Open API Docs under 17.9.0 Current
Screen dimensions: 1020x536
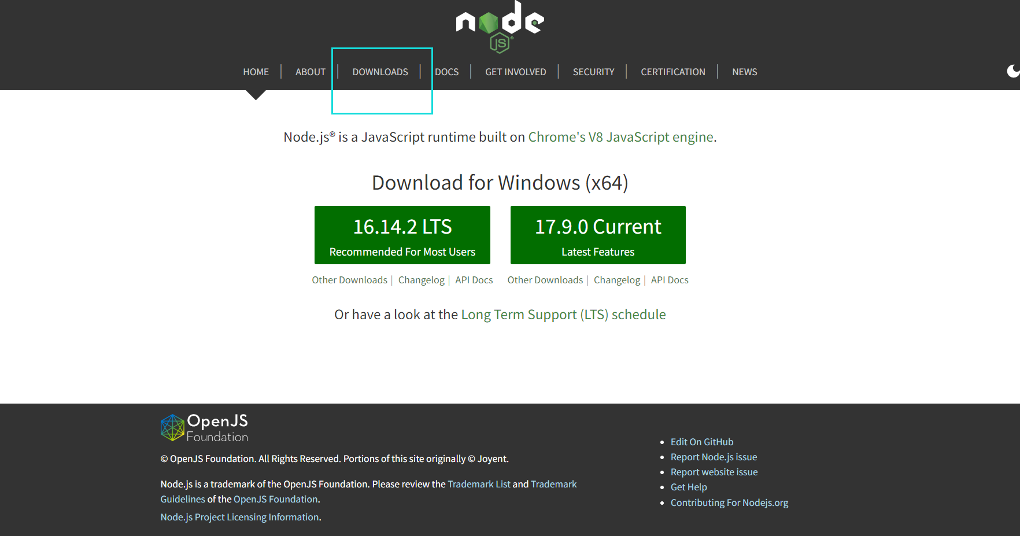[670, 280]
